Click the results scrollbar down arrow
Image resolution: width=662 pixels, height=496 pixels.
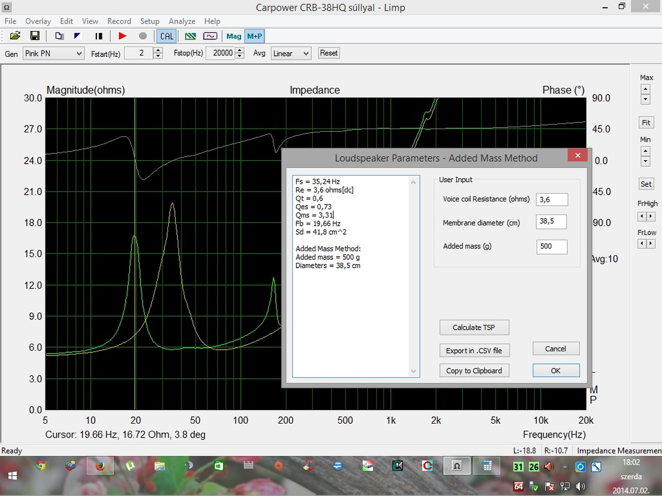click(x=413, y=371)
